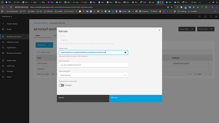This screenshot has height=123, width=219.
Task: Open Audit trail in sidebar
Action: pyautogui.click(x=15, y=66)
